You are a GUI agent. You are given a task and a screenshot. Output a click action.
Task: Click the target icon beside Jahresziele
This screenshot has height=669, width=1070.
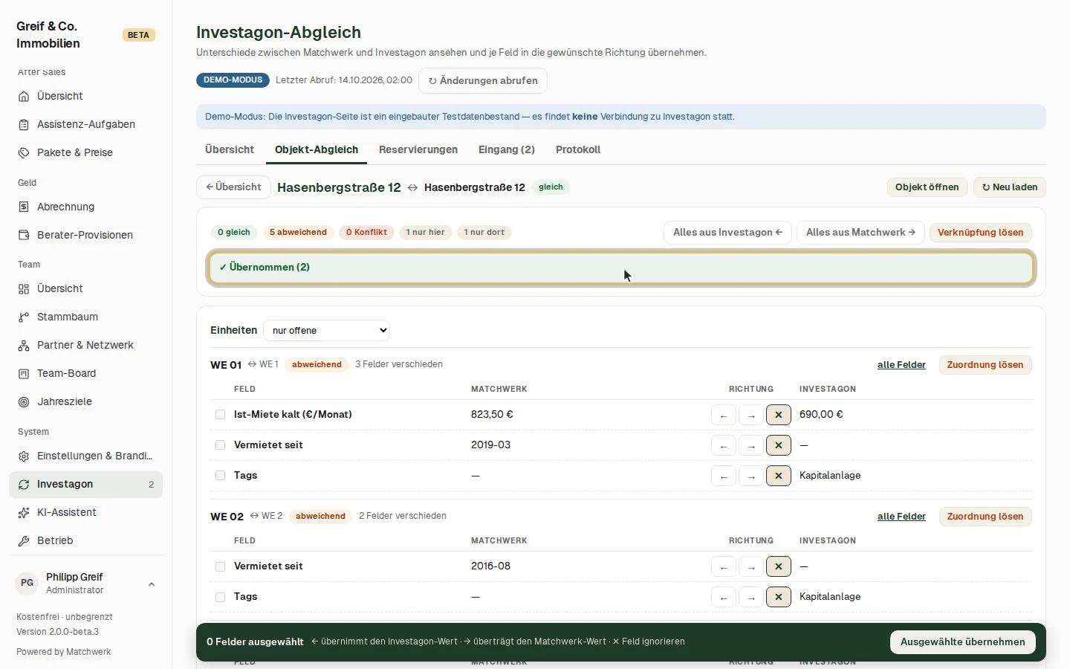[x=24, y=402]
